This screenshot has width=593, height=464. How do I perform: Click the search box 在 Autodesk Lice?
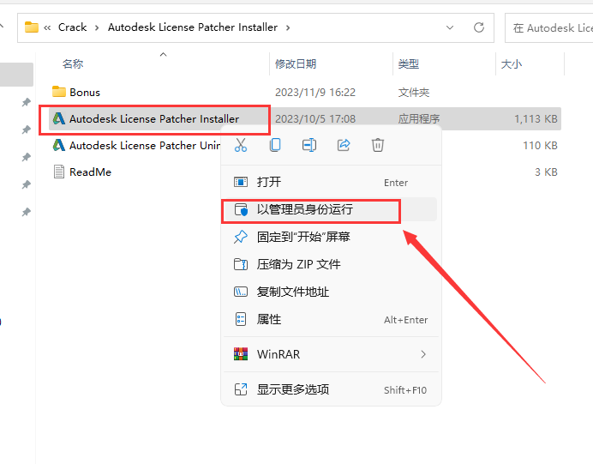click(549, 27)
